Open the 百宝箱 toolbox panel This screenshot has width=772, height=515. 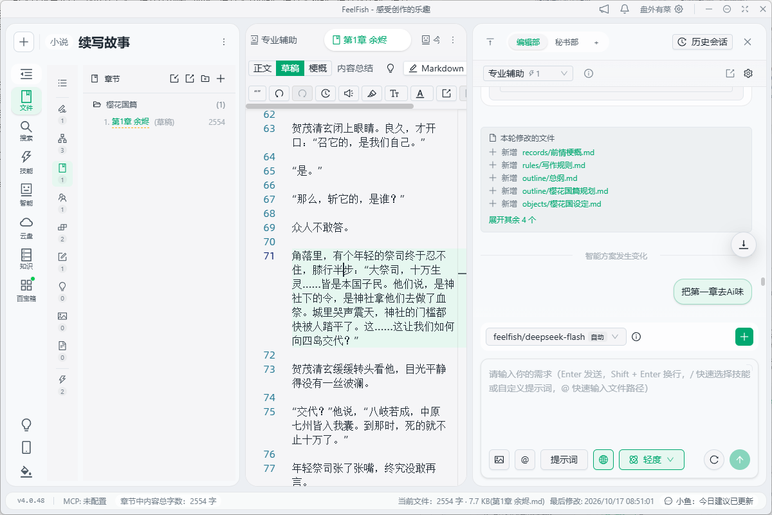(x=26, y=290)
